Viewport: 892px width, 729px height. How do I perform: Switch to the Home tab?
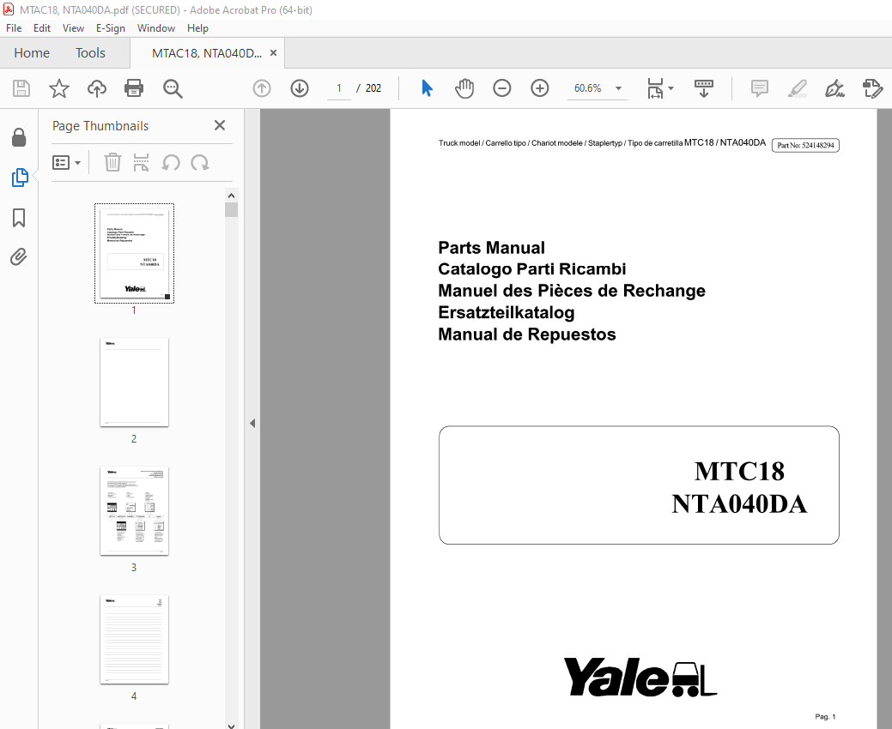[32, 53]
